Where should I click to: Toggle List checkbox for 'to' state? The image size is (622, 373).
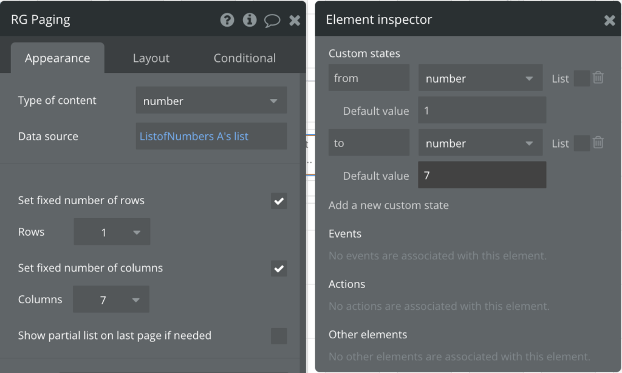coord(582,143)
